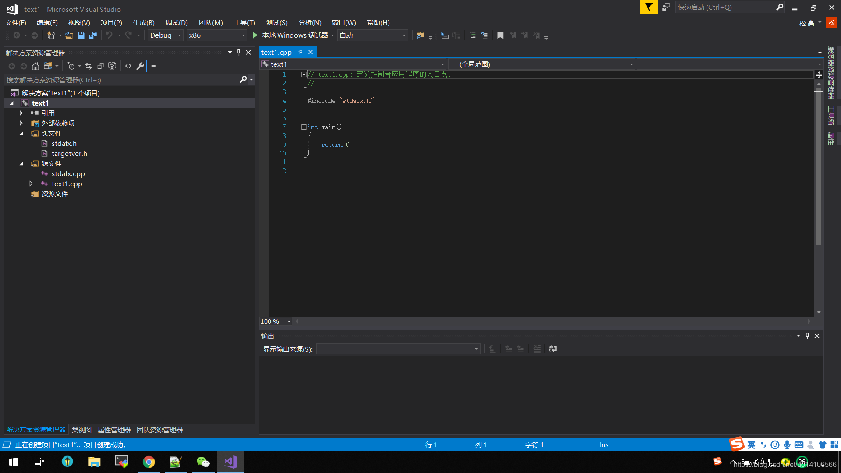Toggle pin on the text1.cpp tab
Viewport: 841px width, 473px height.
[x=300, y=52]
